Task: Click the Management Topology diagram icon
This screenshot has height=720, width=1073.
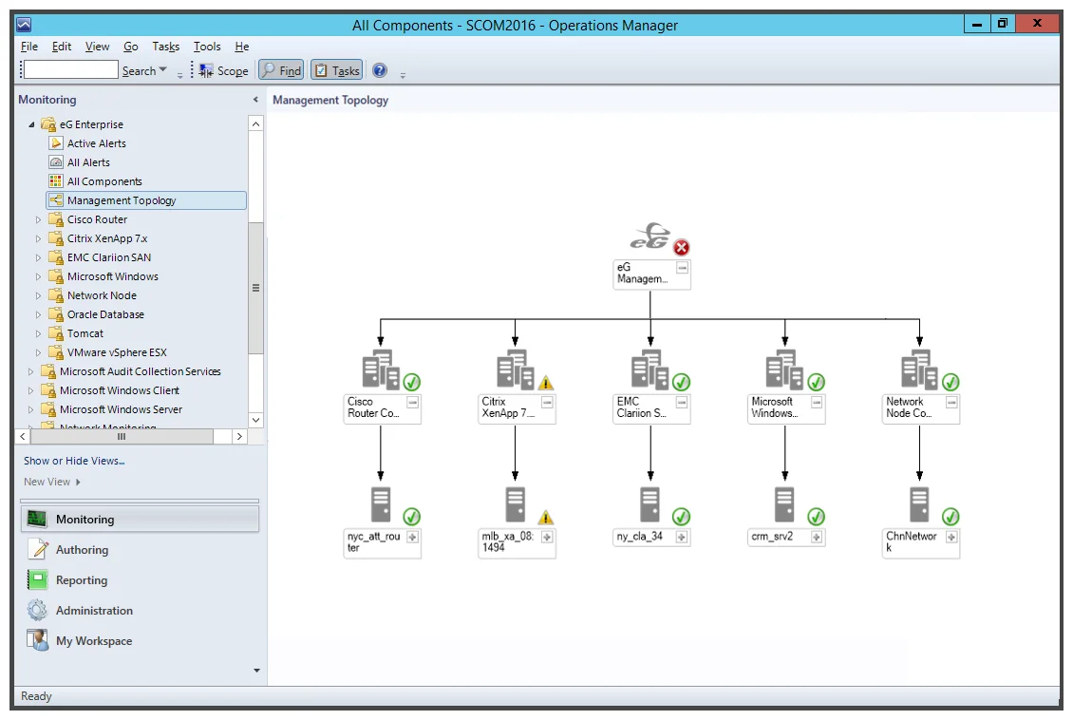Action: click(x=56, y=200)
